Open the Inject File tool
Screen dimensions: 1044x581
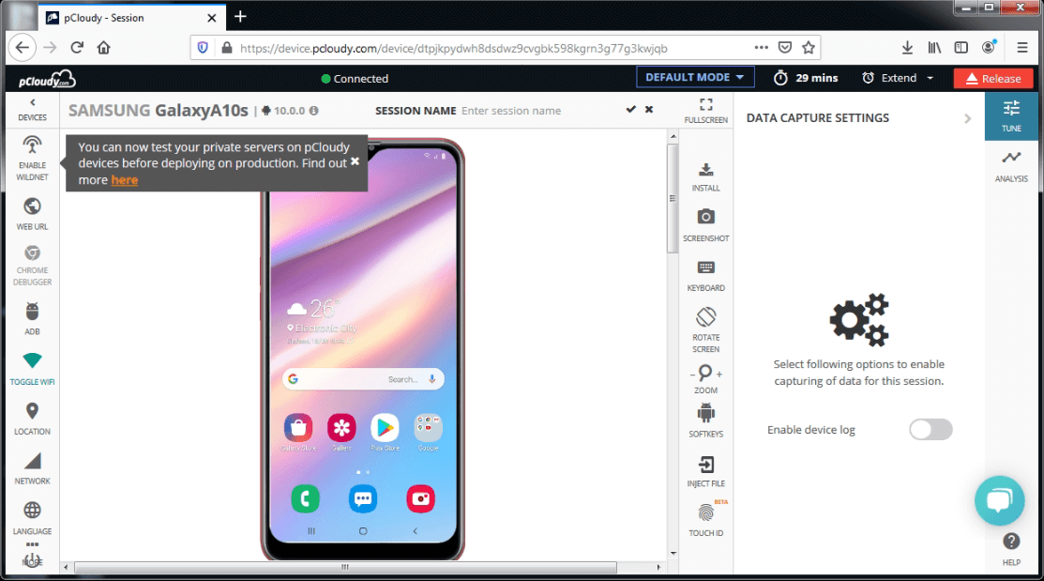705,471
